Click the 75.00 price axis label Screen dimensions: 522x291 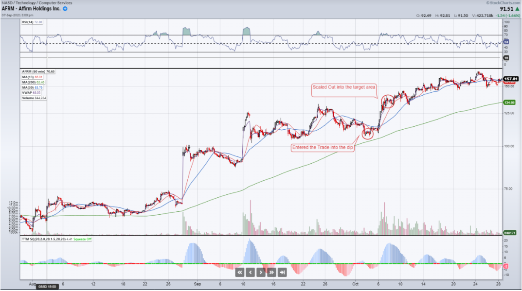click(x=508, y=189)
